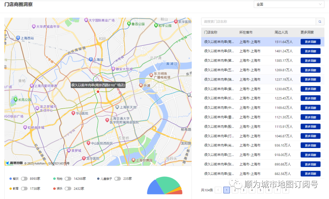The height and width of the screenshot is (199, 329).
Task: Click 更多洞察 for 1511.64万人 row
Action: tap(310, 42)
